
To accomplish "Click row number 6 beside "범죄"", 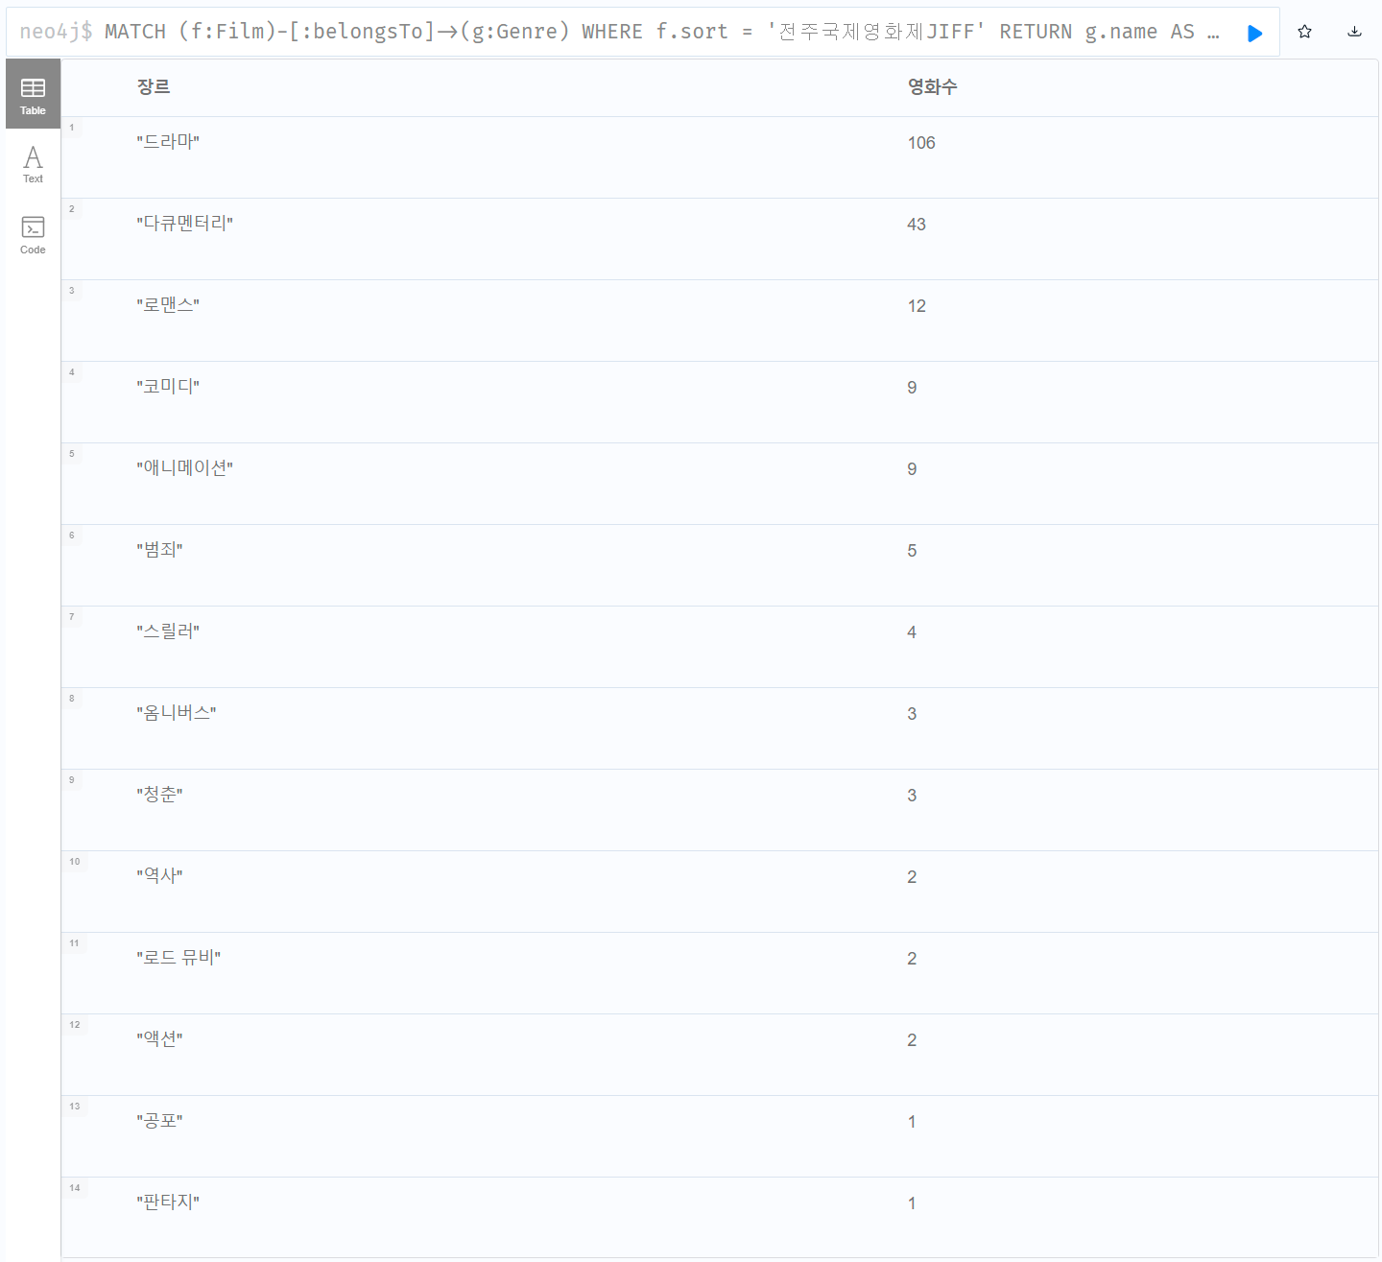I will (72, 536).
